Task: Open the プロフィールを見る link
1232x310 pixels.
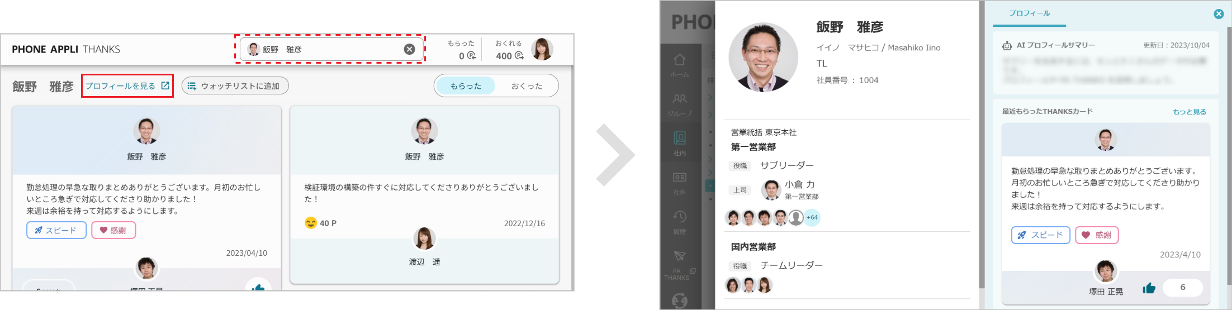Action: [127, 86]
